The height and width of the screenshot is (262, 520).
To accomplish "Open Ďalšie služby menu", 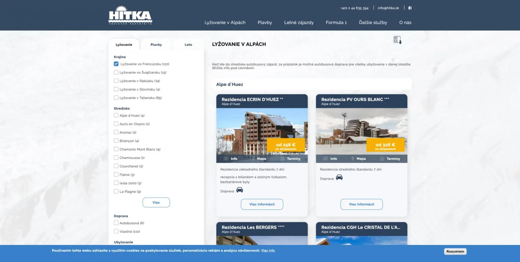I will coord(373,22).
